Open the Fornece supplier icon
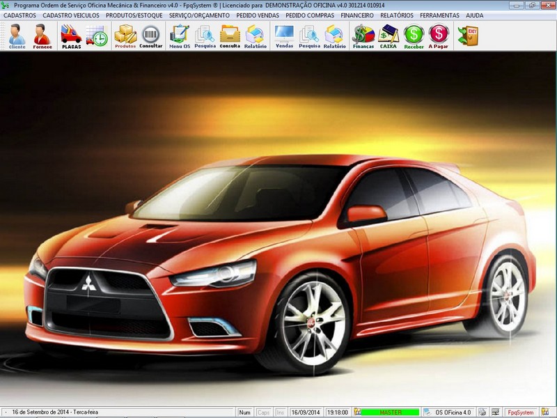 coord(42,36)
